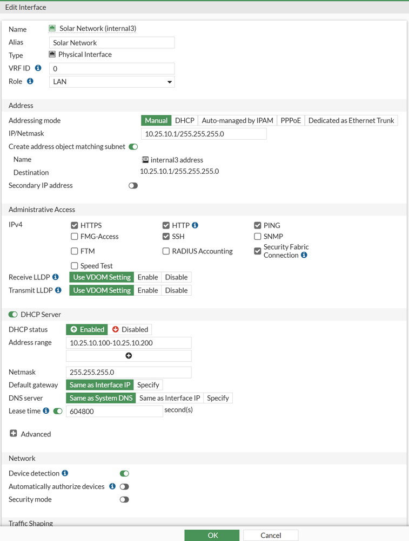Click the IP/Netmask input field
The height and width of the screenshot is (541, 409).
coord(204,134)
